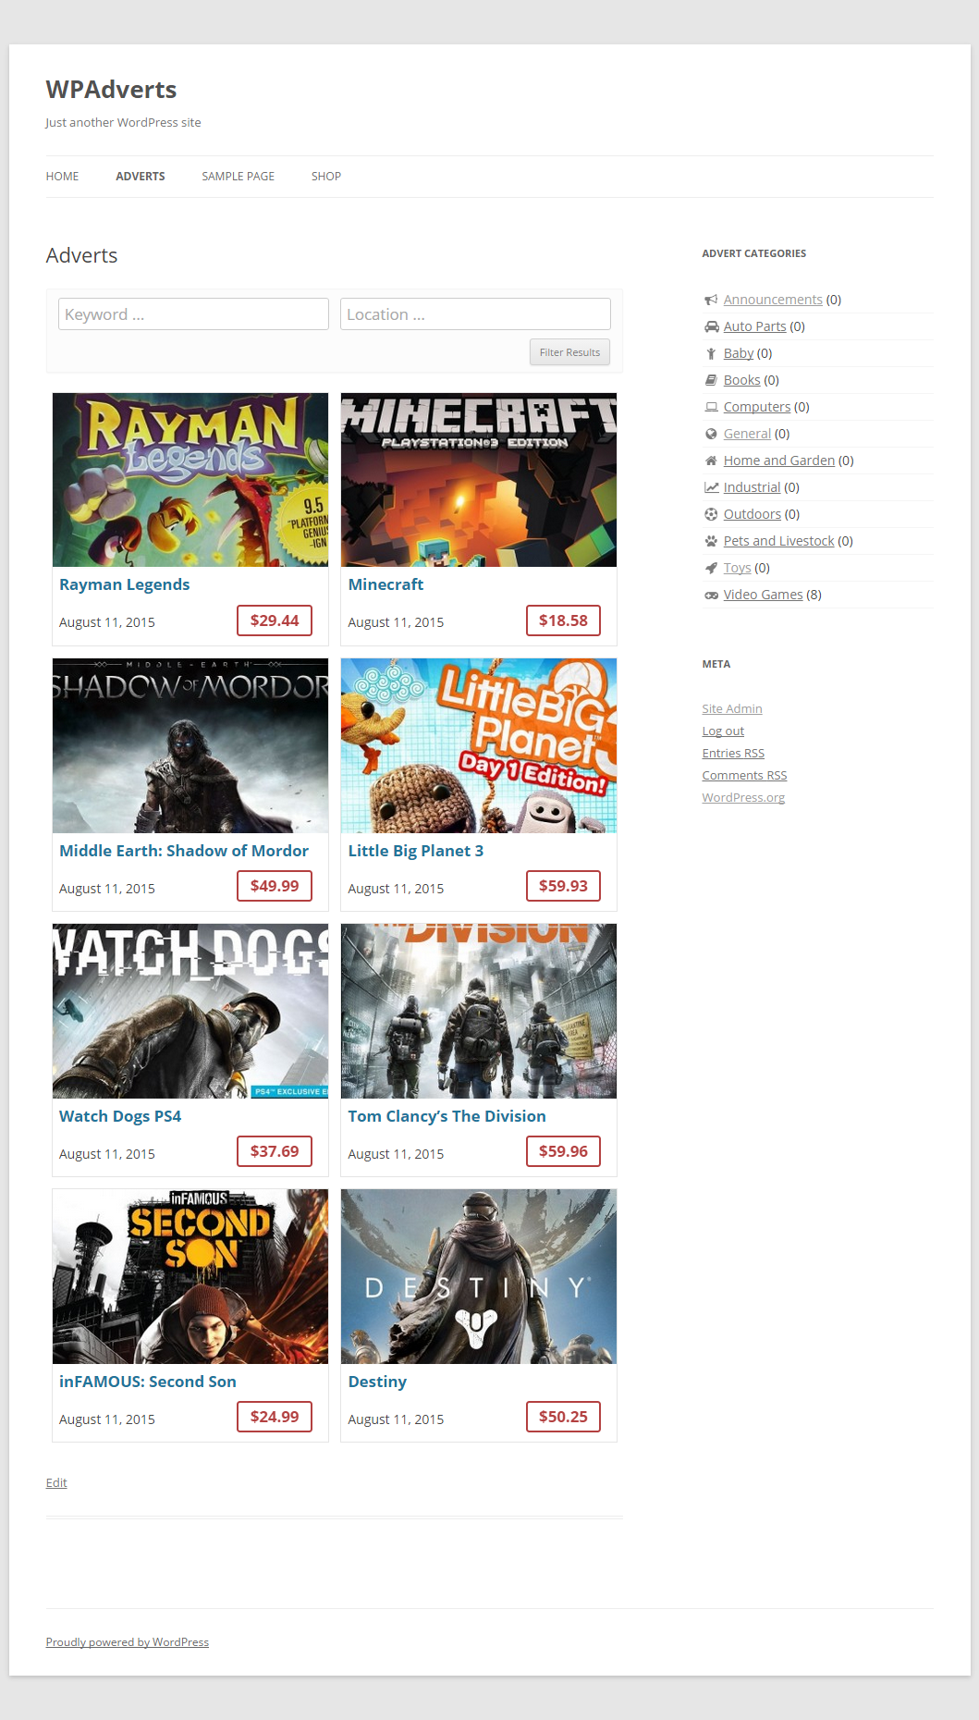Open the WordPress.org link
This screenshot has width=979, height=1720.
coord(743,798)
